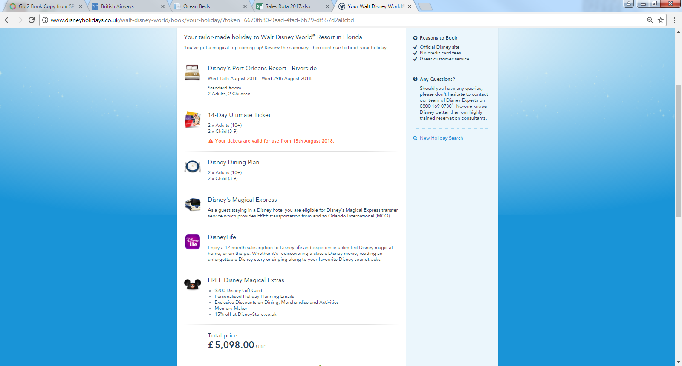This screenshot has height=366, width=682.
Task: Select Disney's Magical Express heading
Action: [x=242, y=200]
